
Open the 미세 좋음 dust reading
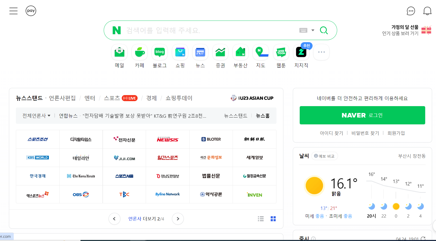[x=315, y=216]
